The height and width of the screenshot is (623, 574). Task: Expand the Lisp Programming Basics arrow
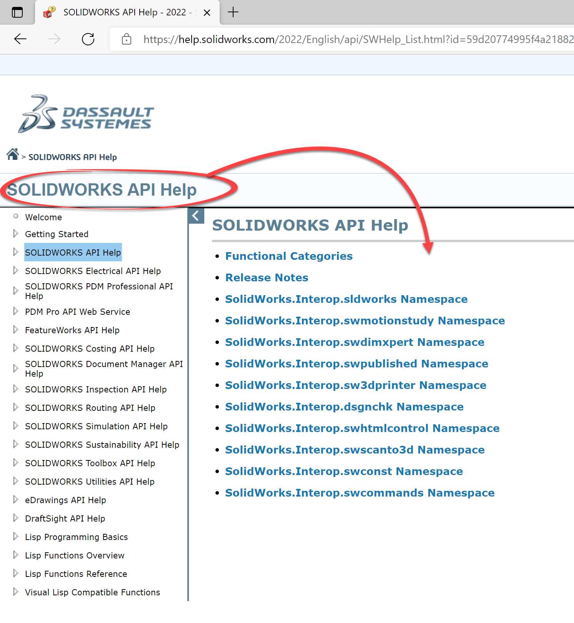coord(15,536)
